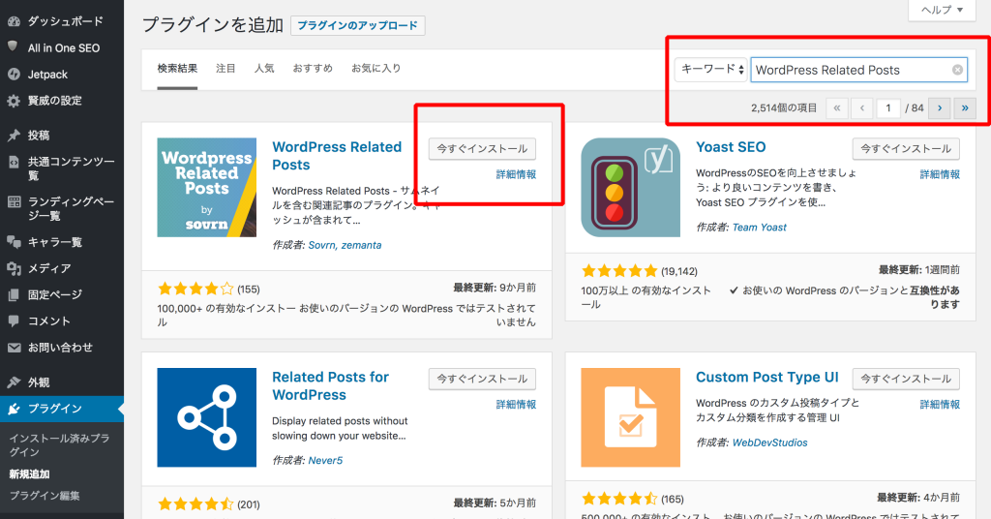The image size is (991, 519).
Task: Open インストール済みプラグイン submenu item
Action: click(x=59, y=445)
